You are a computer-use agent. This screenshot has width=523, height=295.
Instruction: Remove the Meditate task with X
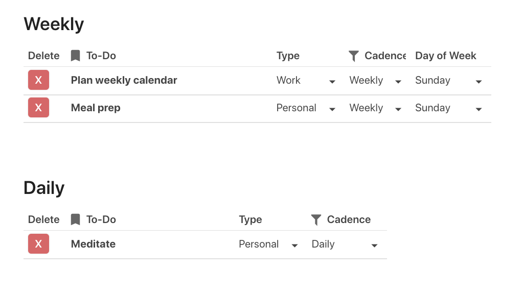[38, 244]
